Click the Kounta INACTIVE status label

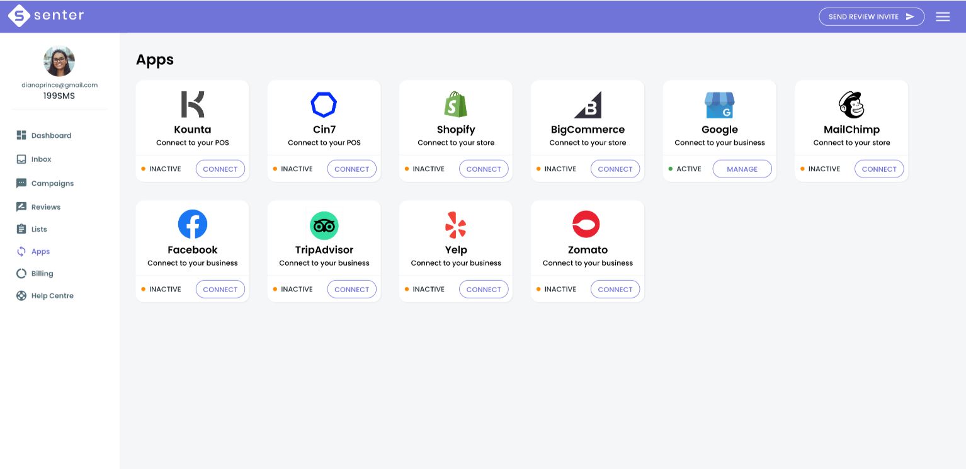[165, 169]
